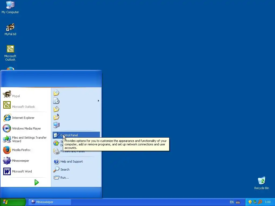Open My Computer desktop icon

tap(10, 7)
